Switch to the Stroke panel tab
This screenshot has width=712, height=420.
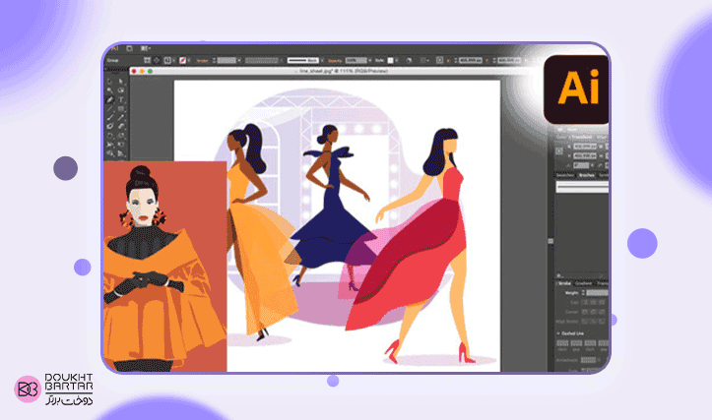(x=565, y=283)
